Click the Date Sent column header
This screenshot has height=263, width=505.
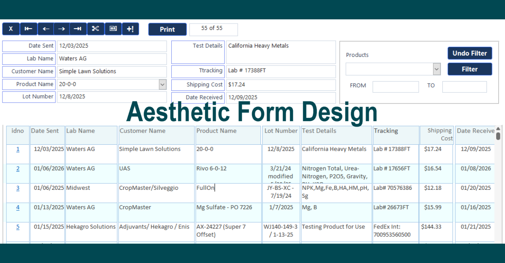point(47,135)
